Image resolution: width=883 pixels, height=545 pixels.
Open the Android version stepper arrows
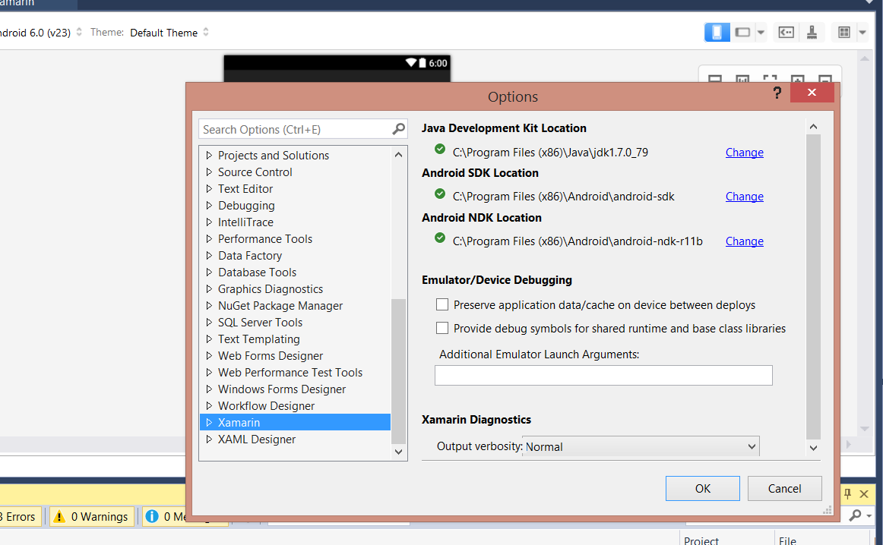point(79,32)
